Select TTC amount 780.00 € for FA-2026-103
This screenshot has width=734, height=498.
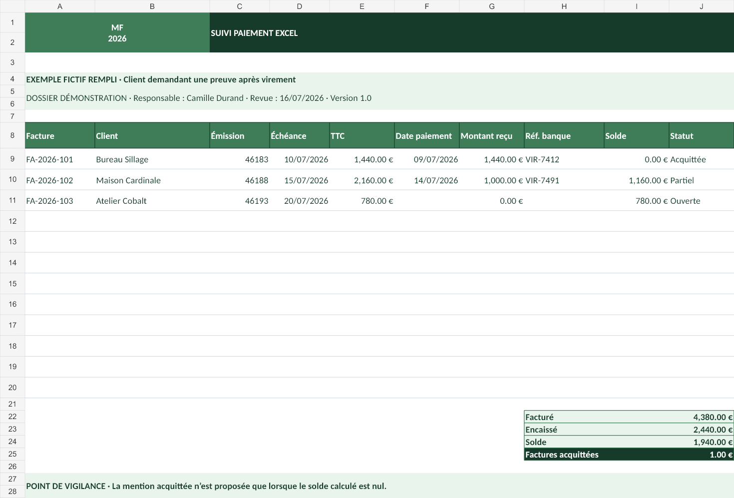click(362, 201)
